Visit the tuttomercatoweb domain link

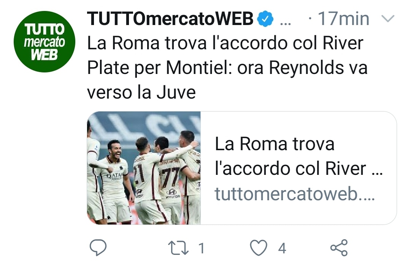coord(295,194)
